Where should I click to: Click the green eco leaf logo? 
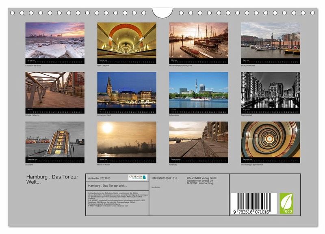coord(286,204)
